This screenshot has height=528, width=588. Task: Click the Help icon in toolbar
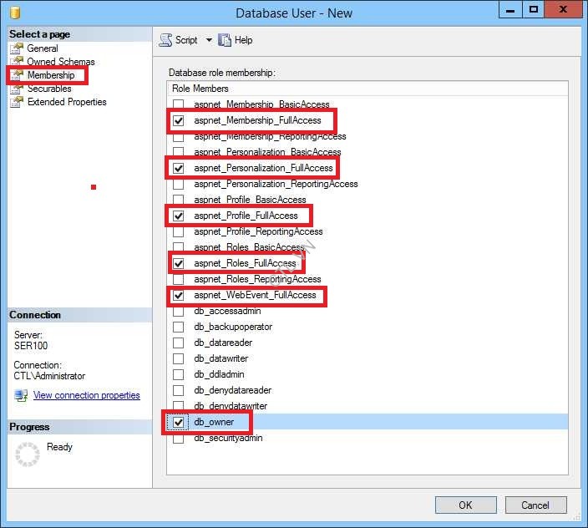pos(225,40)
